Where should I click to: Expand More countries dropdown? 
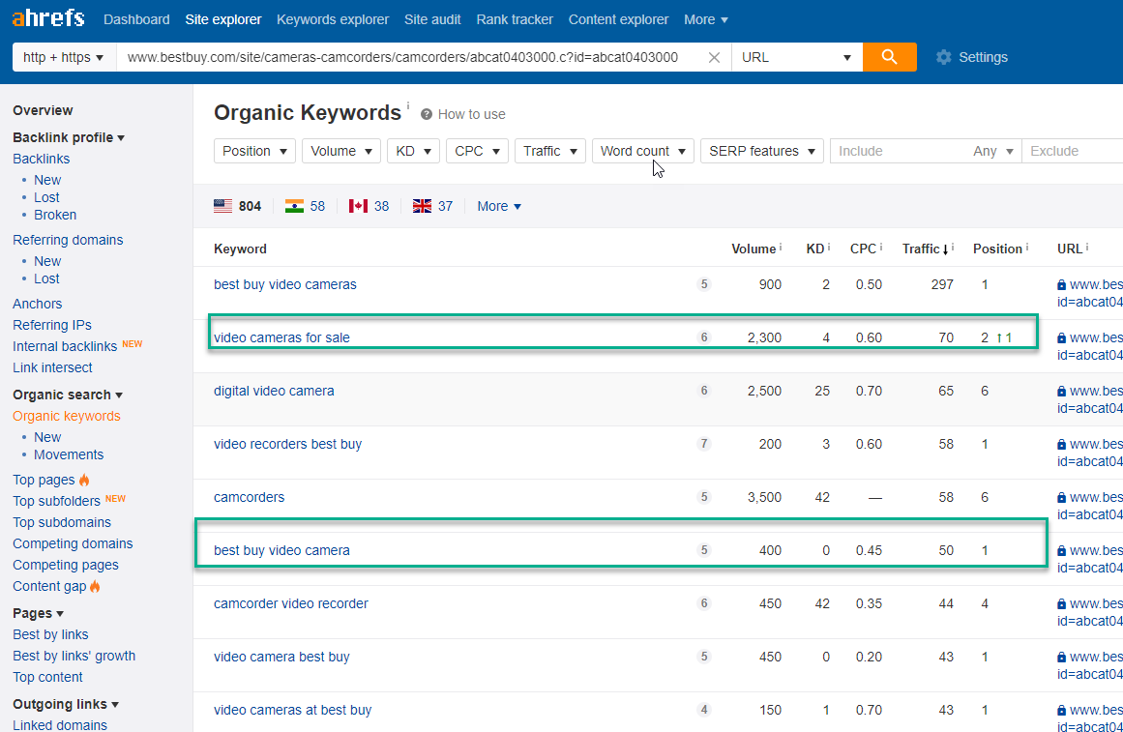point(499,206)
